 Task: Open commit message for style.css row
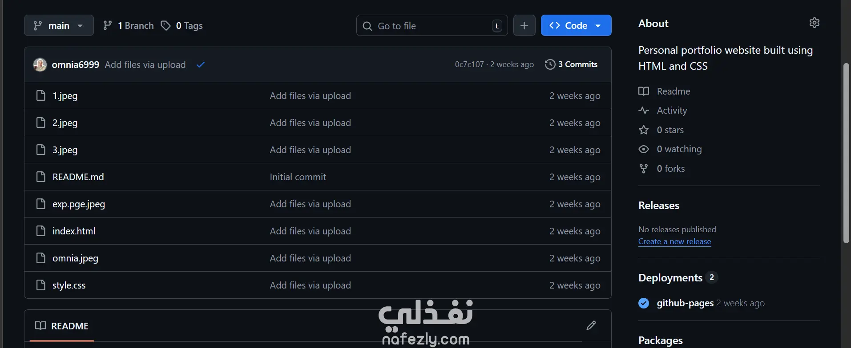311,285
